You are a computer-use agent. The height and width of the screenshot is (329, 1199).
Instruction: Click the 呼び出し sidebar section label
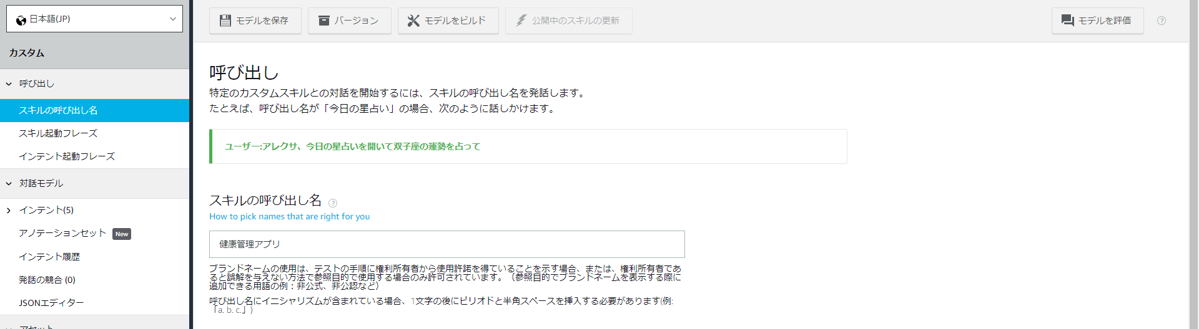37,83
